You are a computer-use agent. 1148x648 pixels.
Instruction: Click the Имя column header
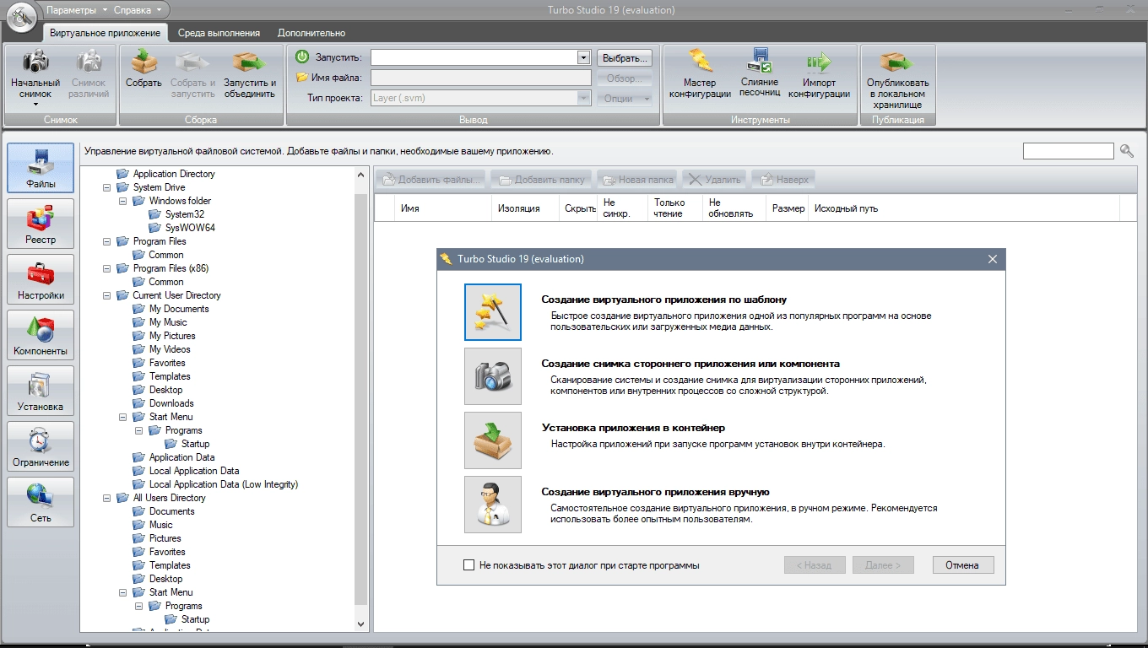coord(444,208)
